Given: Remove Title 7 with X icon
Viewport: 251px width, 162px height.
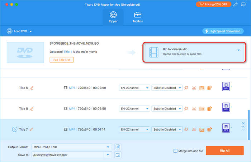Looking at the screenshot, I should click(243, 123).
